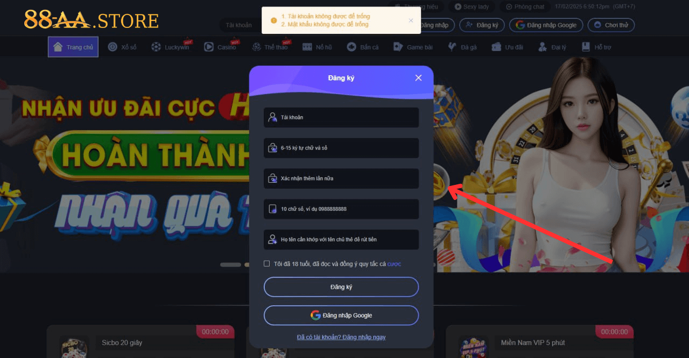This screenshot has height=358, width=689.
Task: Focus the Tài khoản field in dialog
Action: coord(341,117)
